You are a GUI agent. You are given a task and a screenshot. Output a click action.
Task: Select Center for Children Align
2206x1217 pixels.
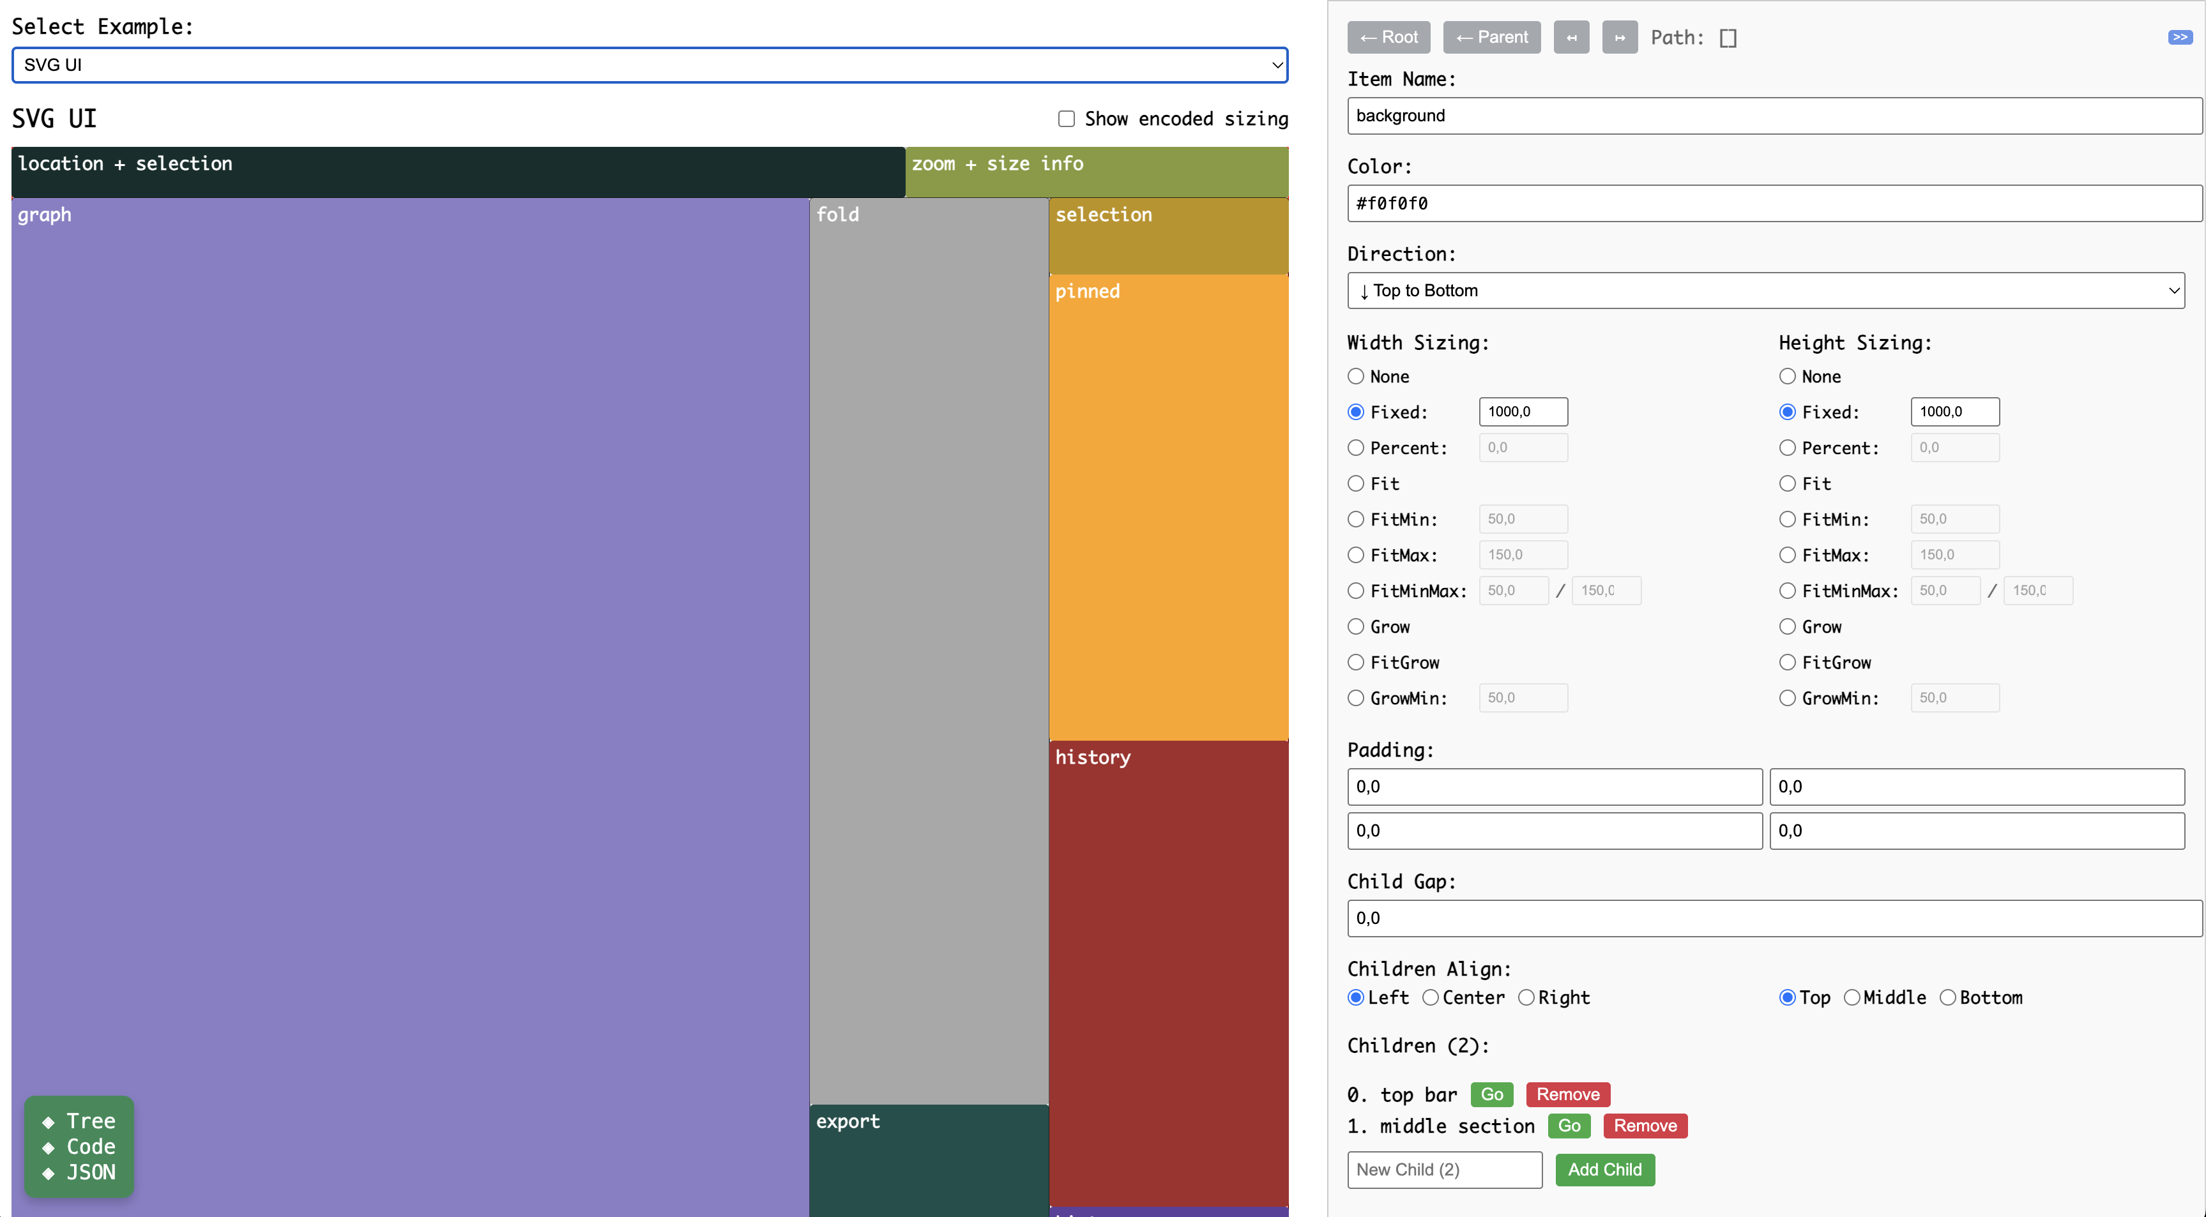[1431, 997]
